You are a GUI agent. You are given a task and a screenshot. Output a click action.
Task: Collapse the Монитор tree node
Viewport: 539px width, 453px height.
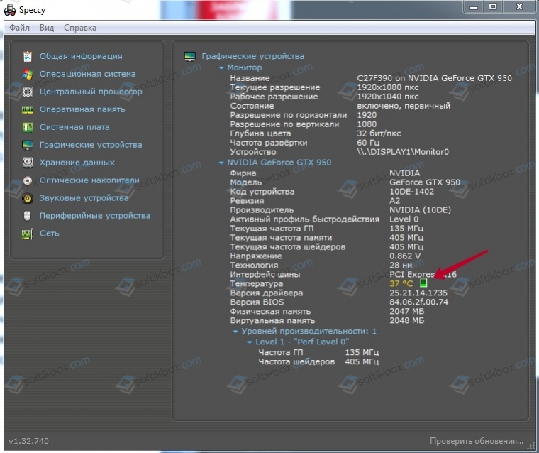[x=221, y=68]
